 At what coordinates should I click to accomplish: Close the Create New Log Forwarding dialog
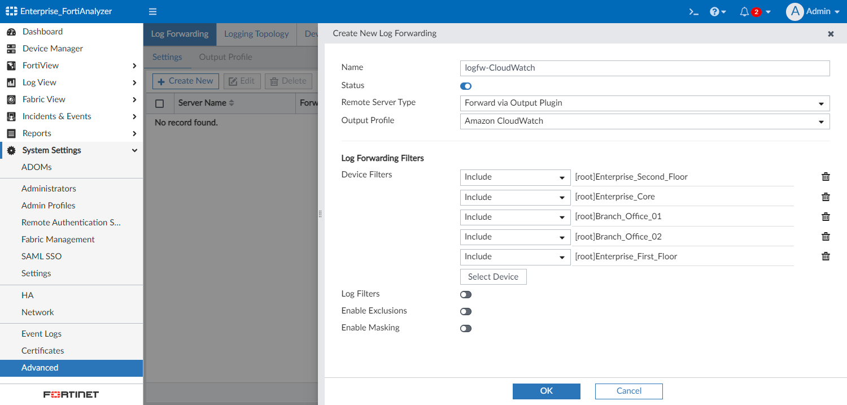click(x=831, y=34)
